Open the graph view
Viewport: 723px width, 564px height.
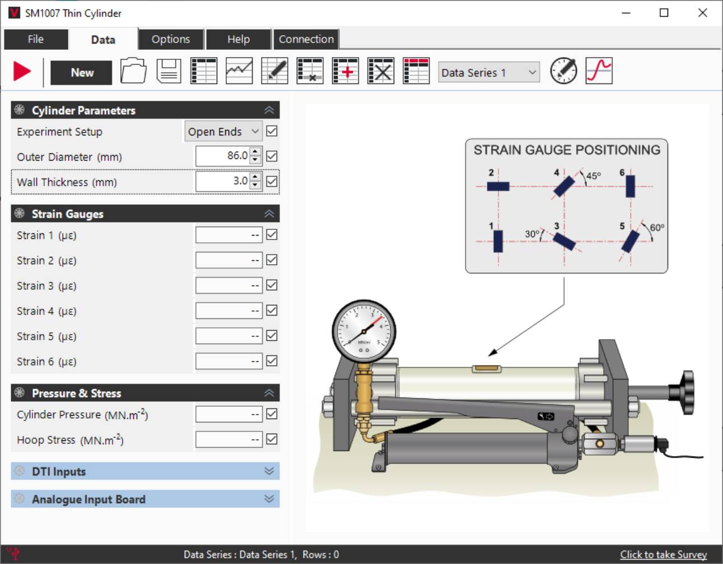pyautogui.click(x=239, y=71)
